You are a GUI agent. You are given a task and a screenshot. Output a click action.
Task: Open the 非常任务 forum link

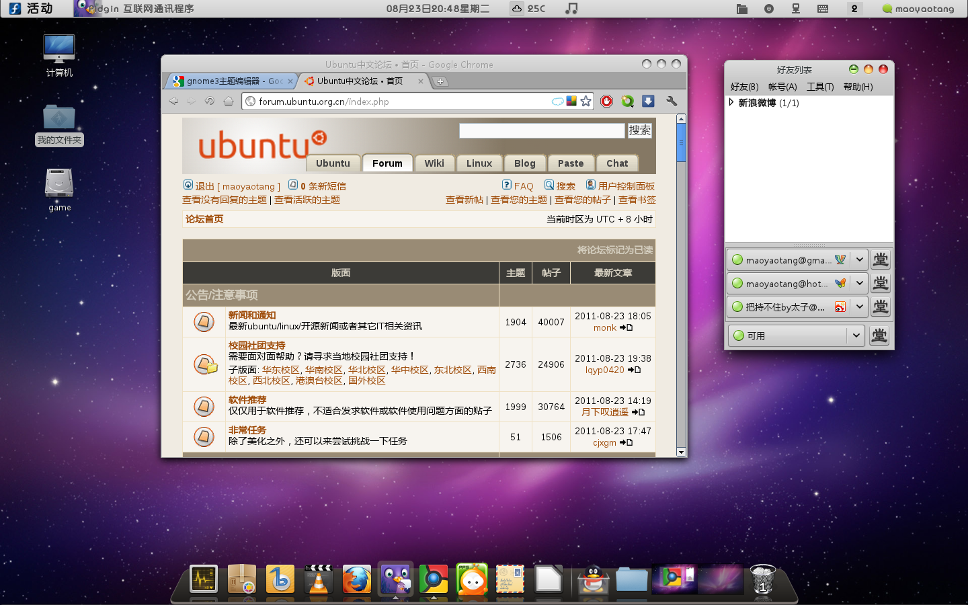247,430
